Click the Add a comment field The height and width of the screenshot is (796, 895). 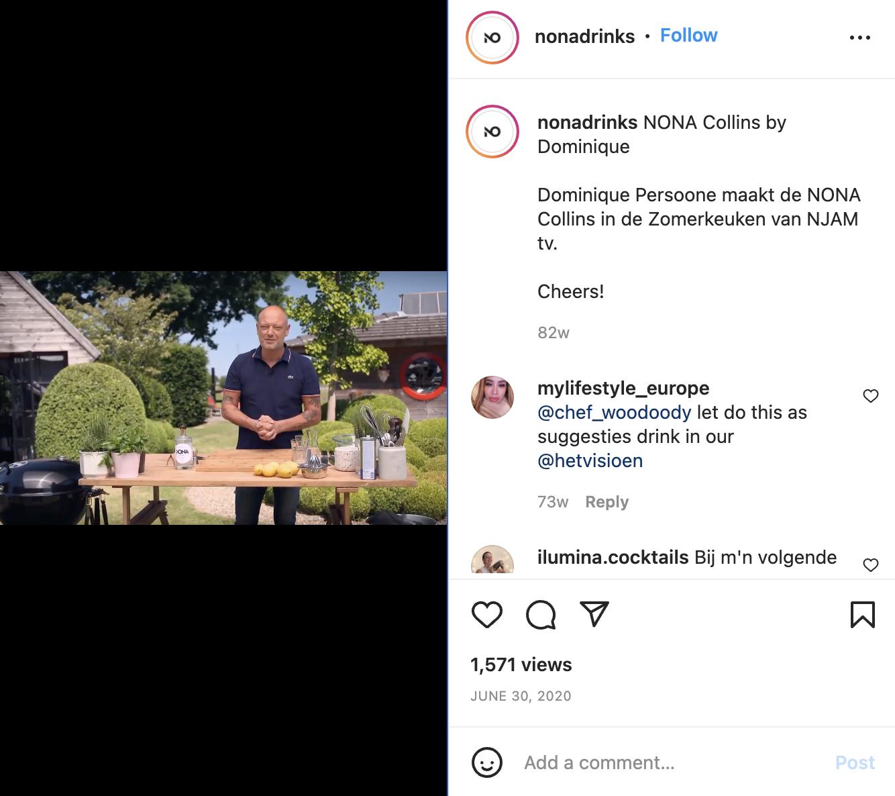(x=671, y=762)
